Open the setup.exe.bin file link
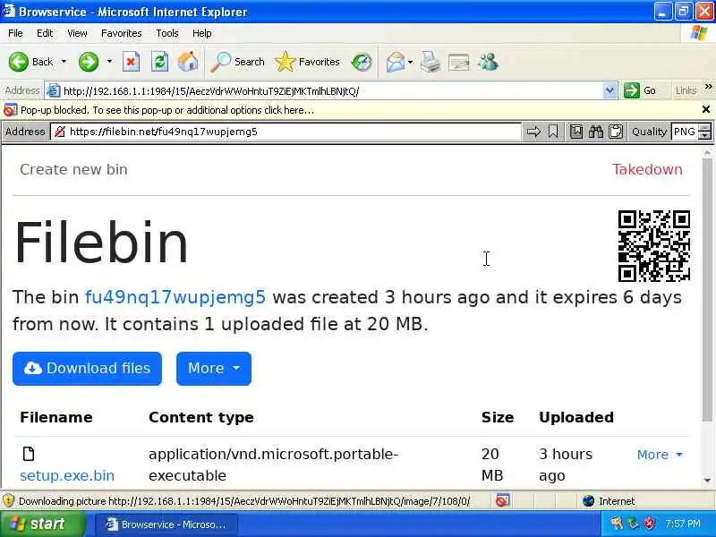Screen dimensions: 716x537 (67, 476)
